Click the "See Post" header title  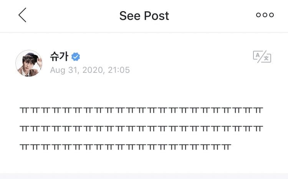point(144,16)
